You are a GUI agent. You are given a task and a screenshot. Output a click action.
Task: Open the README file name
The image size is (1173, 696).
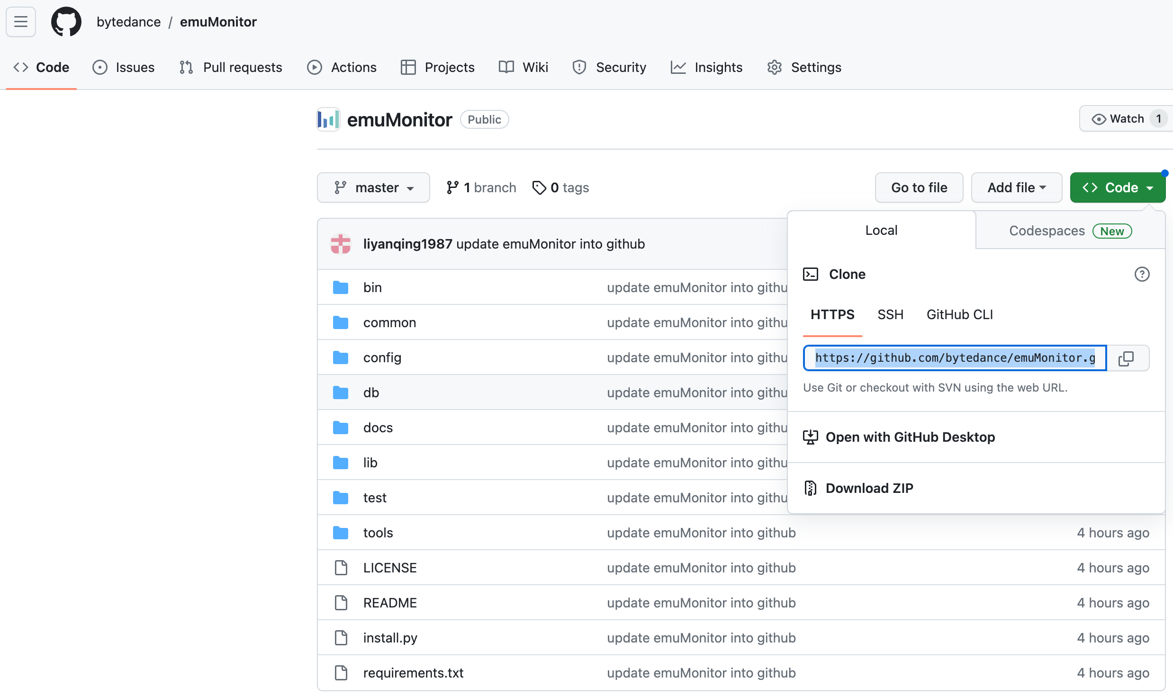[x=390, y=603]
